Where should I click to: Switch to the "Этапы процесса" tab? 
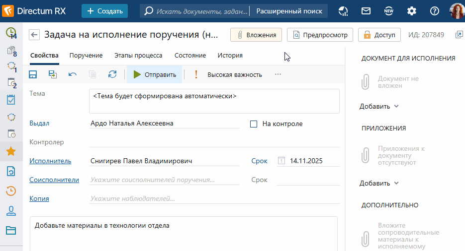coord(138,56)
